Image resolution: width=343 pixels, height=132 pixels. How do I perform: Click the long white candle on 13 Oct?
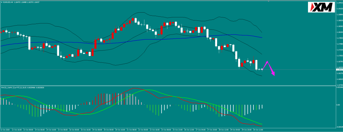(x=29, y=43)
